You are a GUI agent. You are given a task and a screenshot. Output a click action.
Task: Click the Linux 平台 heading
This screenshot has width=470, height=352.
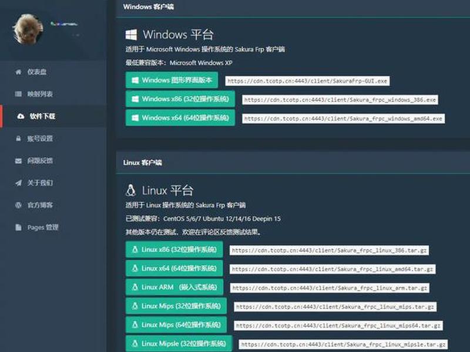pos(167,190)
